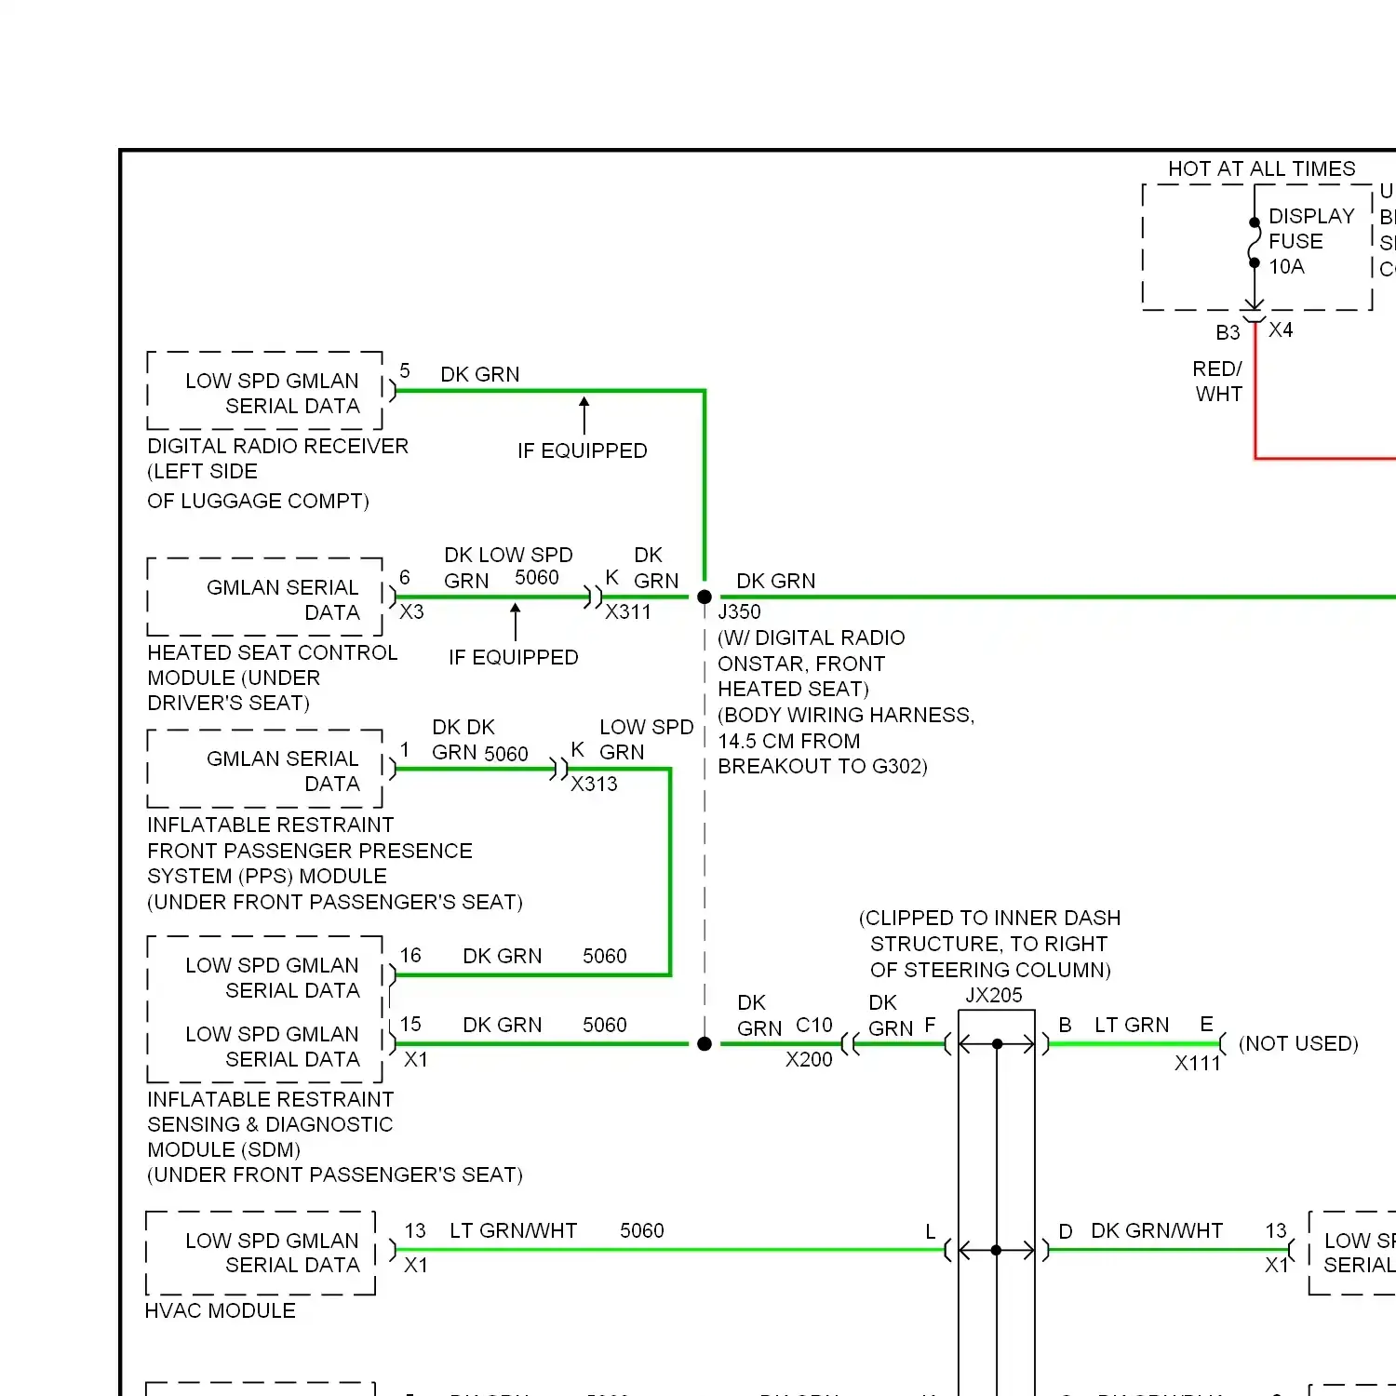Select the B3 connector pin label

[x=1228, y=332]
